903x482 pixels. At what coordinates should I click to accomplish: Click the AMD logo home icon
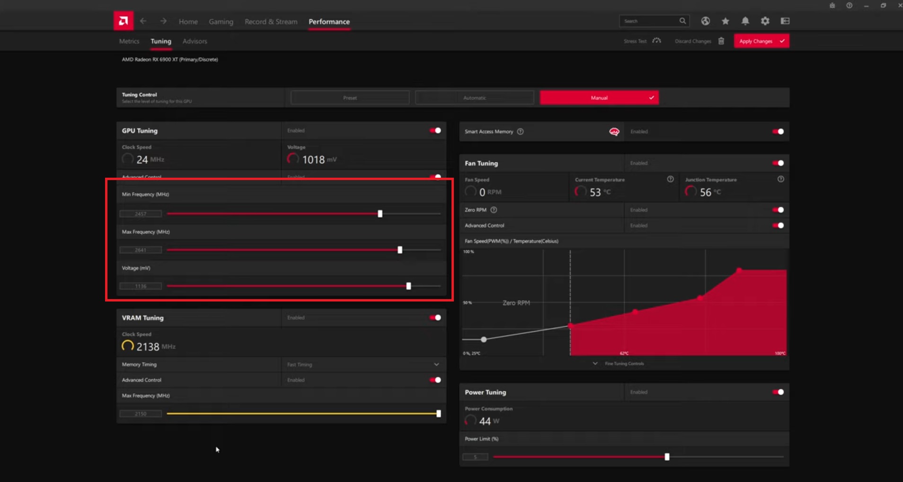click(123, 21)
